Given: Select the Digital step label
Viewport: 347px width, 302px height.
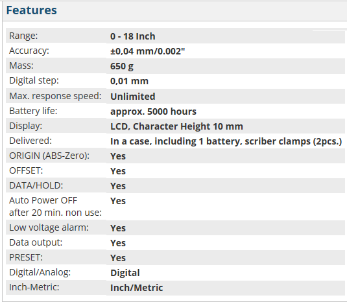Looking at the screenshot, I should [x=34, y=81].
